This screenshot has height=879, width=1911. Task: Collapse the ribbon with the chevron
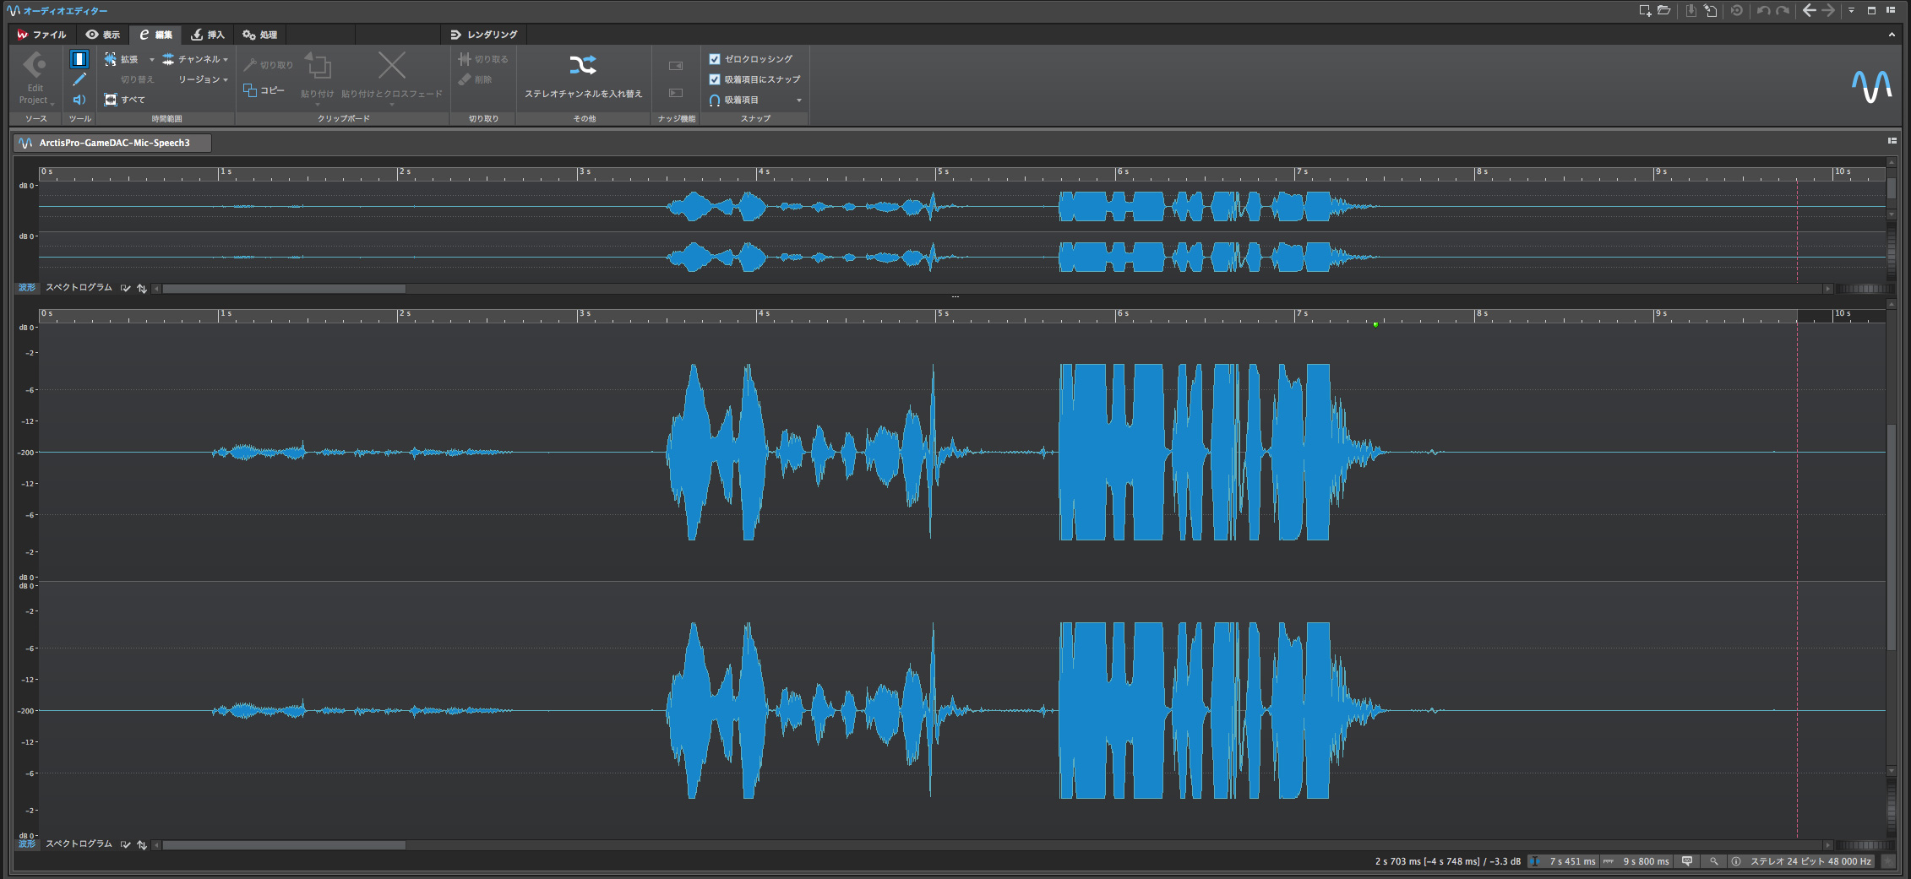tap(1892, 35)
